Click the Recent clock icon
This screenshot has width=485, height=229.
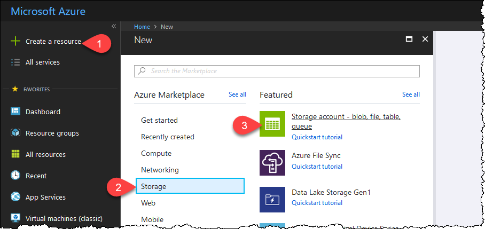[x=15, y=176]
